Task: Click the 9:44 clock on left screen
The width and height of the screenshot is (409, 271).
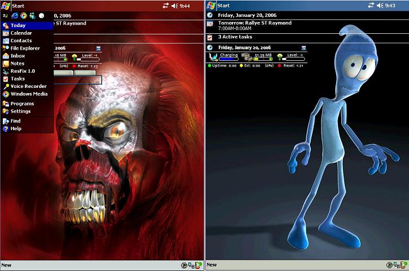Action: (x=184, y=6)
